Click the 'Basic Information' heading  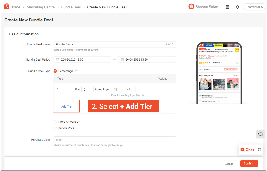pyautogui.click(x=24, y=34)
